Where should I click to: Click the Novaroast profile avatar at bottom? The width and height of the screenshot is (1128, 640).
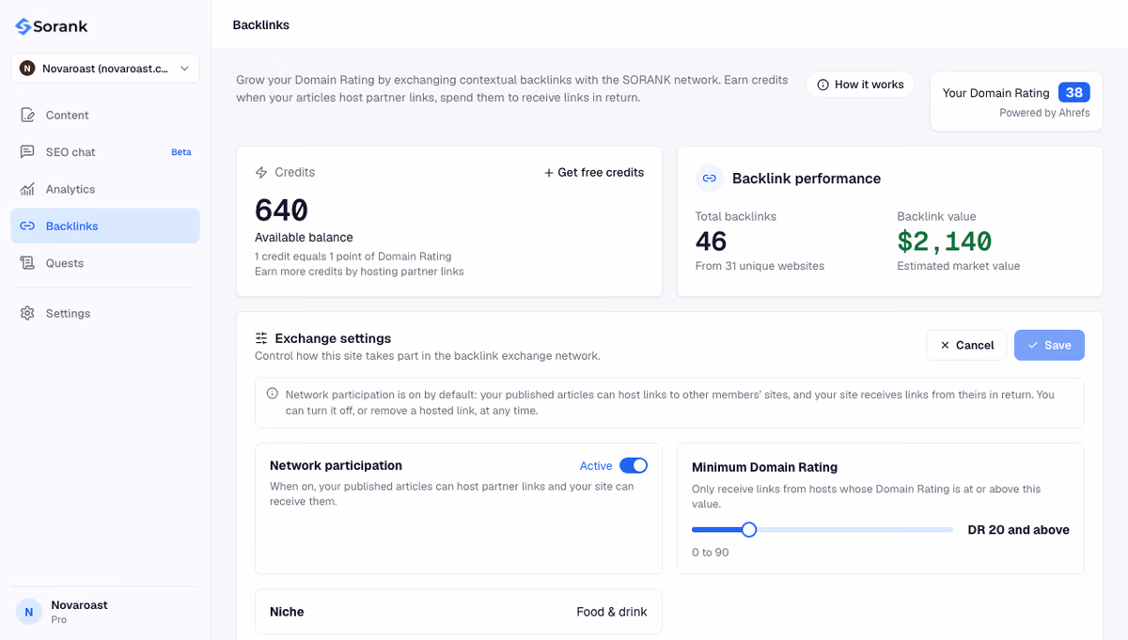[x=29, y=612]
